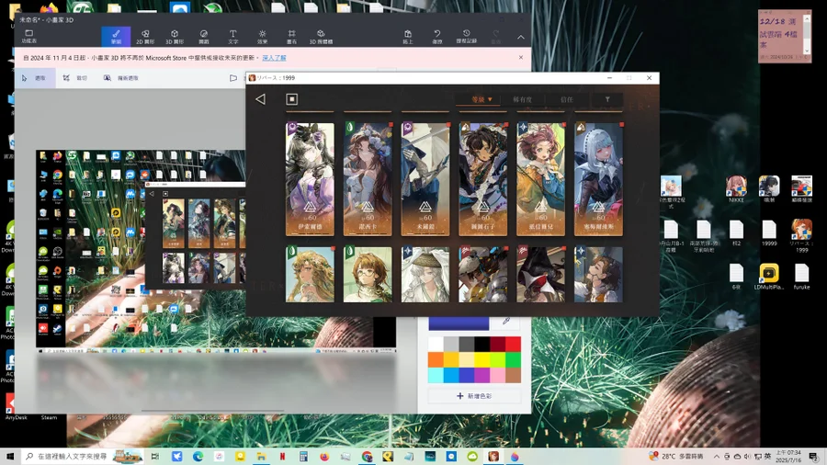
Task: Open Chrome from the taskbar
Action: tap(367, 457)
